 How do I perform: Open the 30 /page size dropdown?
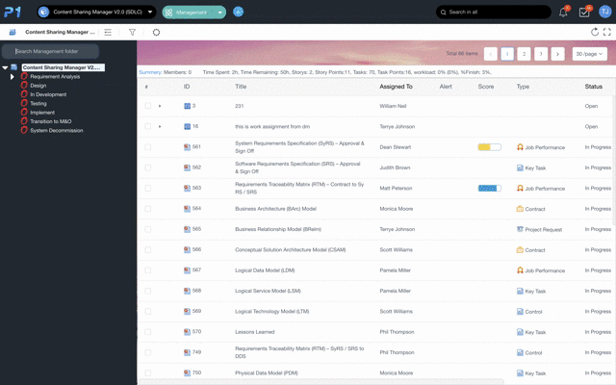pyautogui.click(x=589, y=54)
